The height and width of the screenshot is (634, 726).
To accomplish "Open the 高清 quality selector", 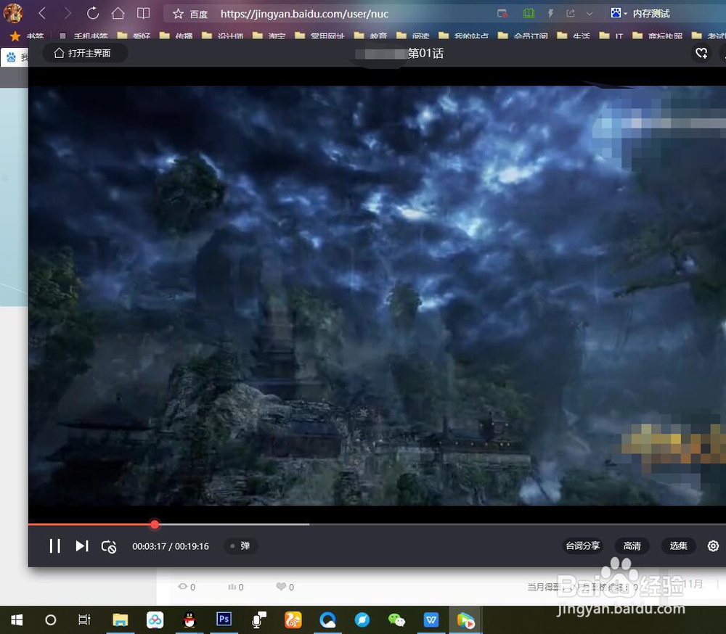I will [x=632, y=546].
